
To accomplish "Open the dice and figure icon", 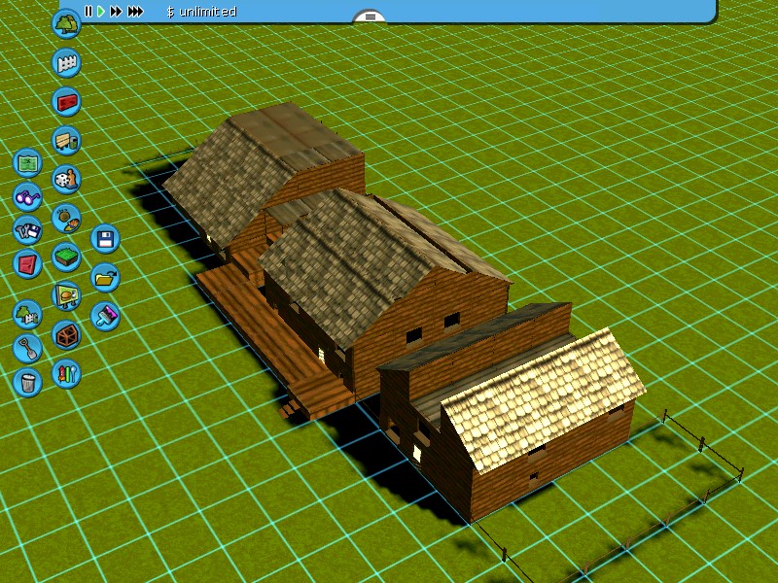I will coord(66,179).
